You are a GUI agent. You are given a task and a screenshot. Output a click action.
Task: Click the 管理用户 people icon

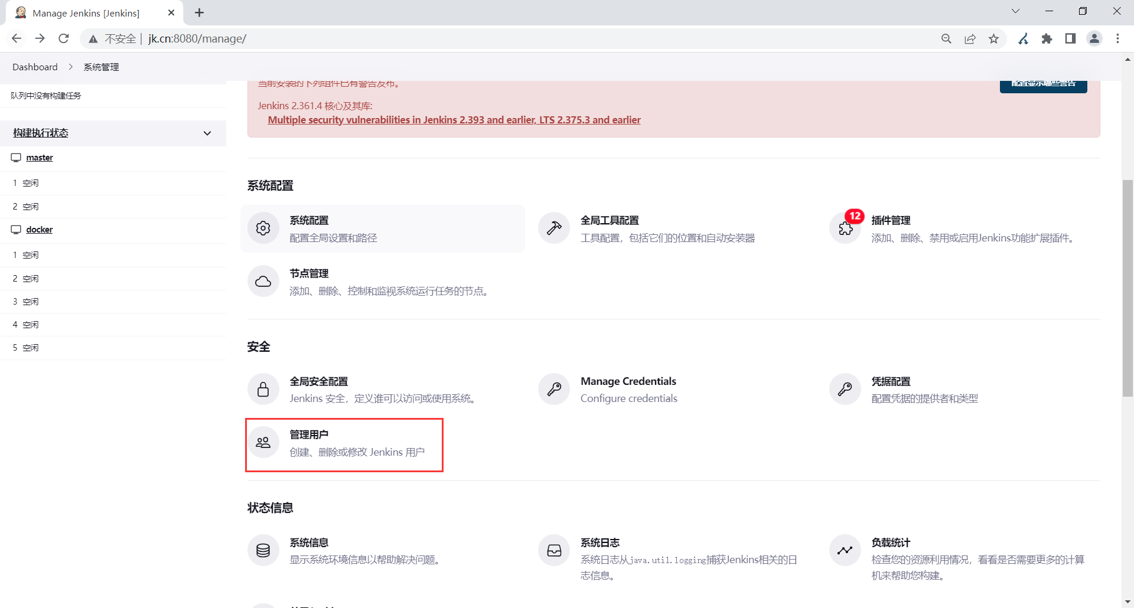(x=263, y=442)
